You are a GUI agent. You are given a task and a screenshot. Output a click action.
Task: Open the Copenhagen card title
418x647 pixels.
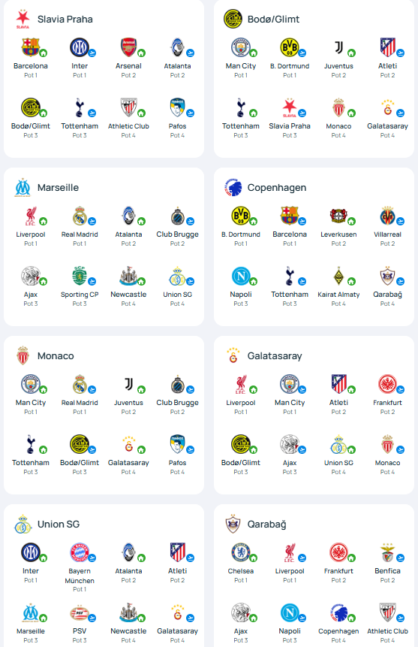point(277,187)
